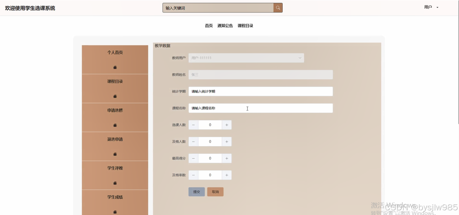Cancel the form with 取消 button

tap(215, 192)
